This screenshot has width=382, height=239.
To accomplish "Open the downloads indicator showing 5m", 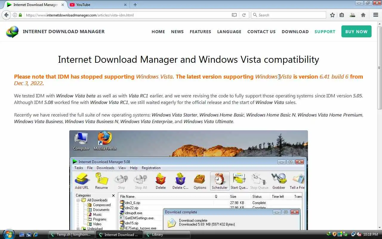I will [352, 15].
